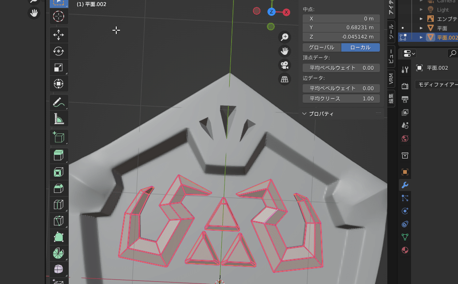Screen dimensions: 458x284
Task: Select the Move tool in the toolbar
Action: pos(59,35)
